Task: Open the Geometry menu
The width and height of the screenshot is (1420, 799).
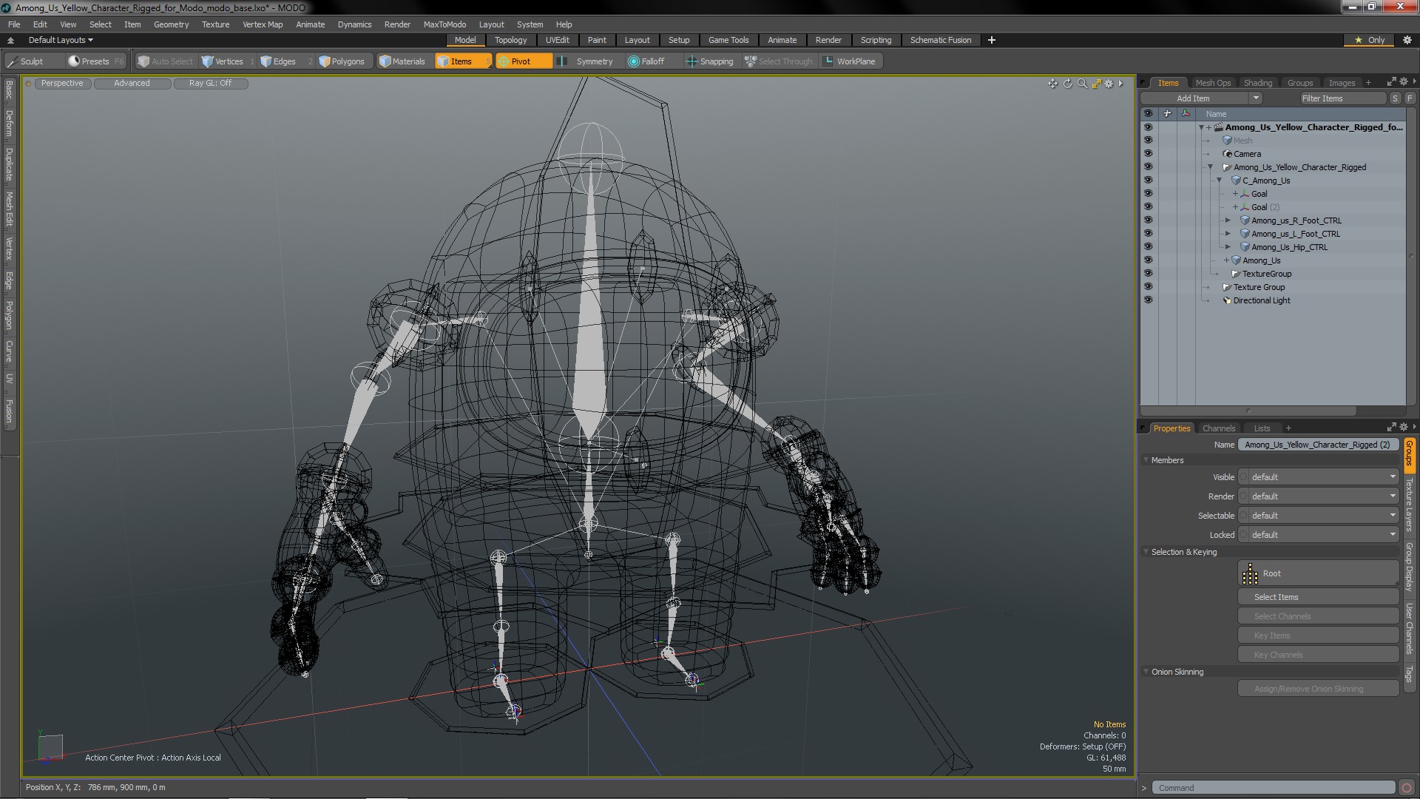Action: point(171,24)
